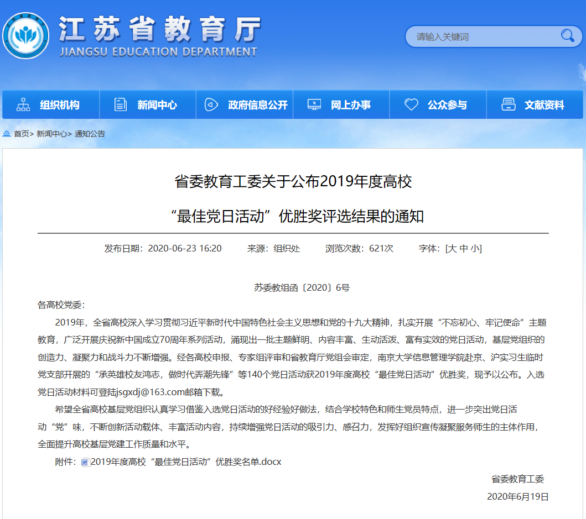Navigate to 新闻中心 breadcrumb link

coord(51,134)
